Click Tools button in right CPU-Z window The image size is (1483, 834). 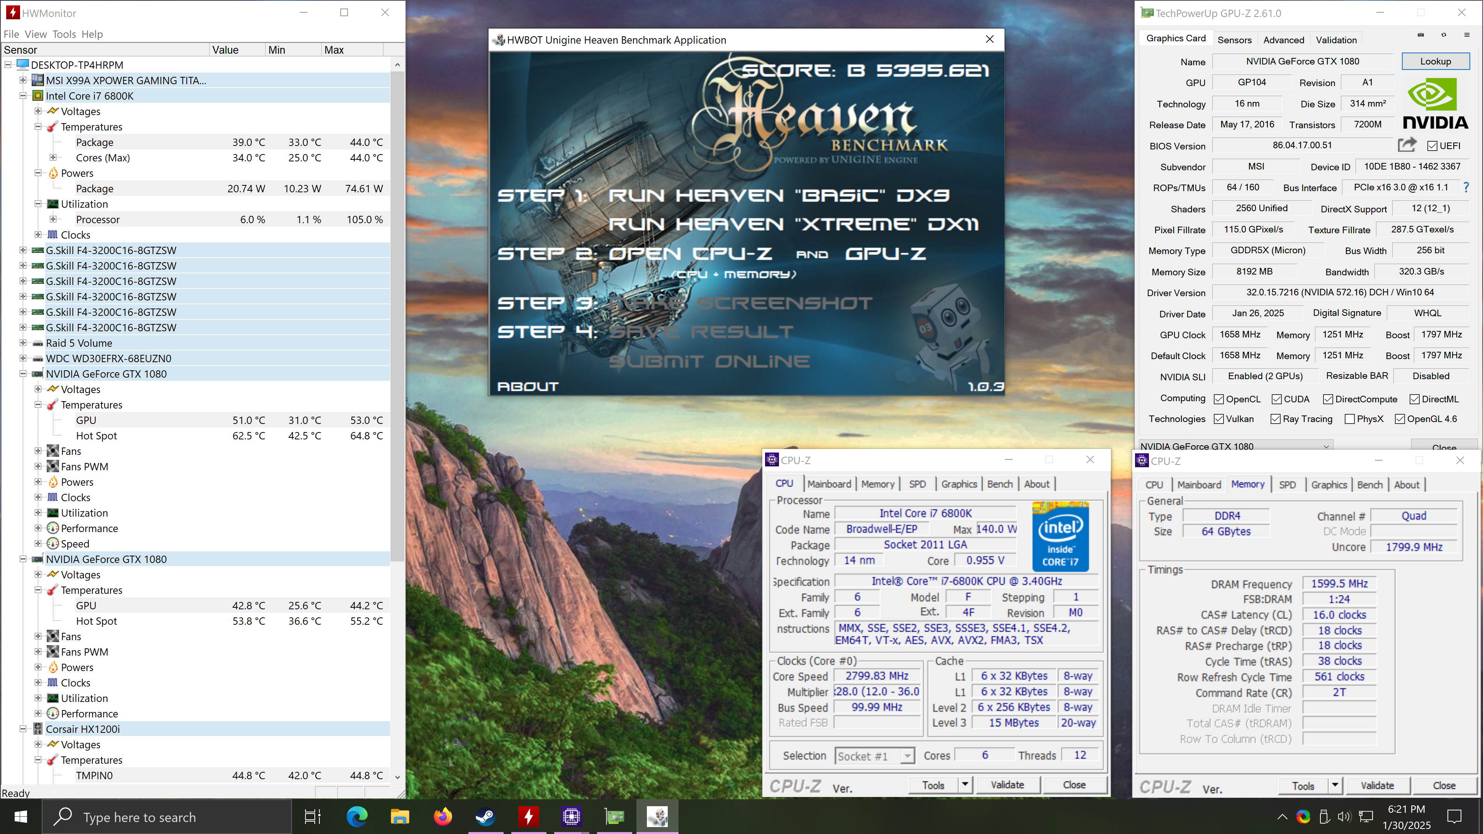tap(1303, 786)
